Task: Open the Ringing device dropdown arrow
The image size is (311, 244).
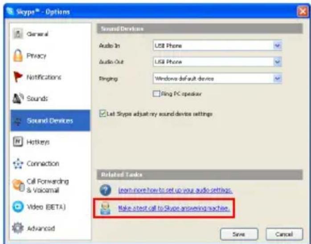Action: (278, 78)
